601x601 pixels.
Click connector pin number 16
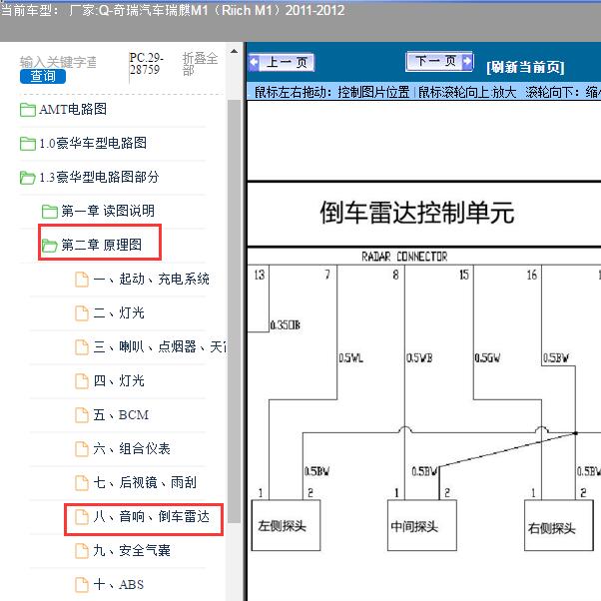(x=532, y=275)
